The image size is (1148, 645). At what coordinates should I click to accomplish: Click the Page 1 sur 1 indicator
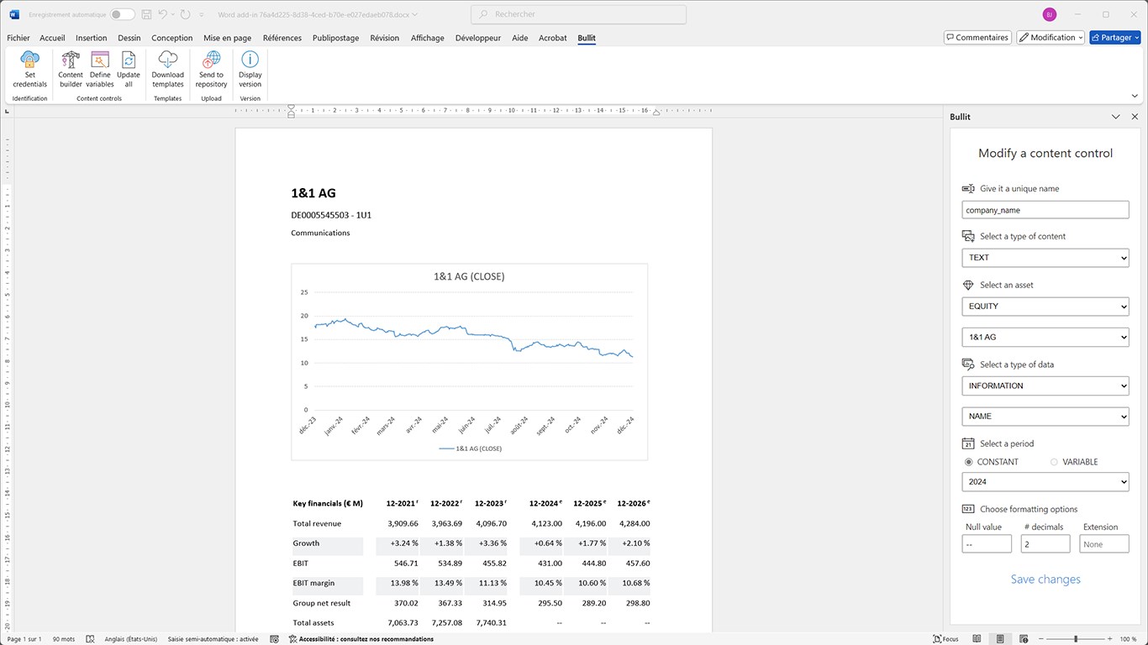[24, 639]
